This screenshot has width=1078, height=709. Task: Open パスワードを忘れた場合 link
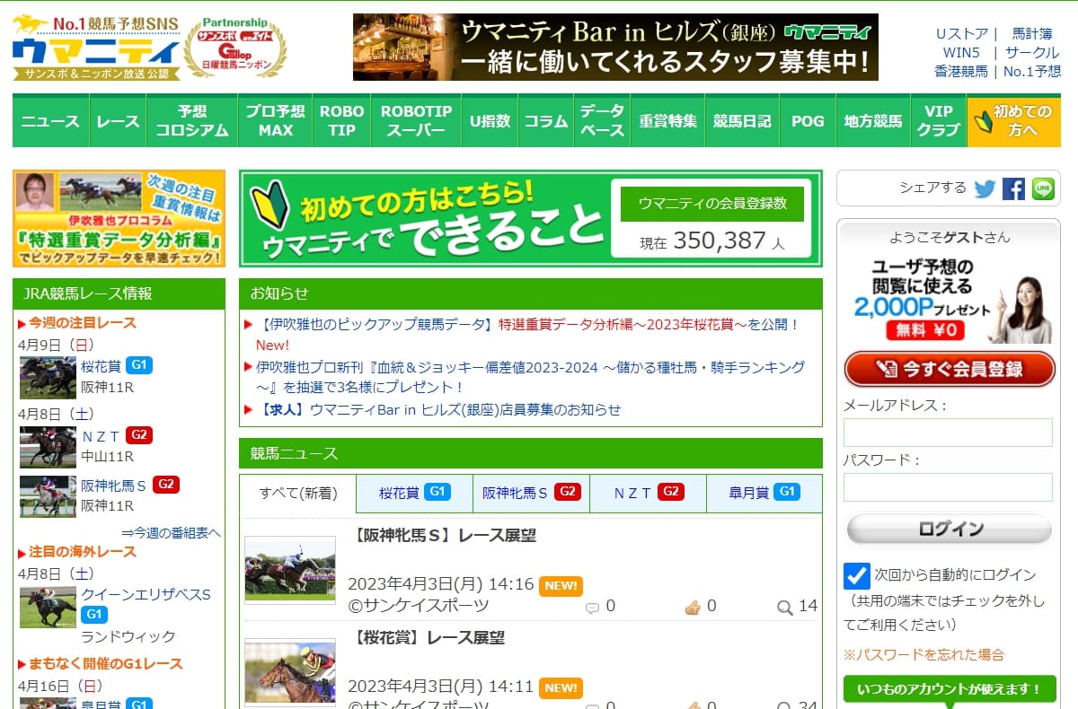point(923,654)
